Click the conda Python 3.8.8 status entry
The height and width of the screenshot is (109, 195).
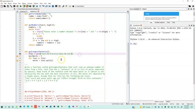click(149, 104)
